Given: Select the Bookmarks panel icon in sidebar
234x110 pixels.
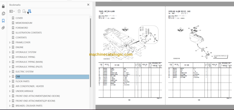Looking at the screenshot, I should 3,21.
